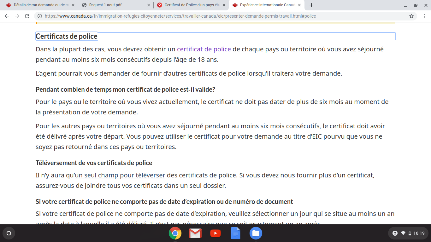Open Google Docs from the shelf
Viewport: 431px width, 242px height.
pos(236,233)
